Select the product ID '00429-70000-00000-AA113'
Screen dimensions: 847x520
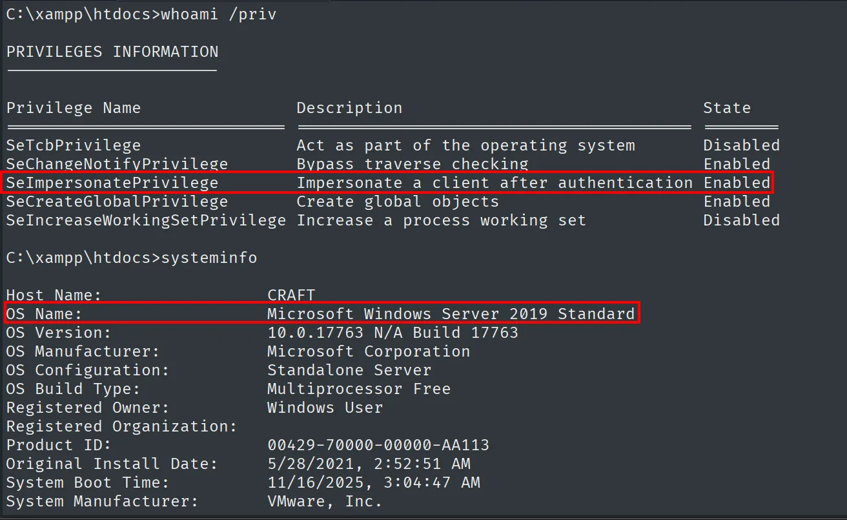coord(378,445)
